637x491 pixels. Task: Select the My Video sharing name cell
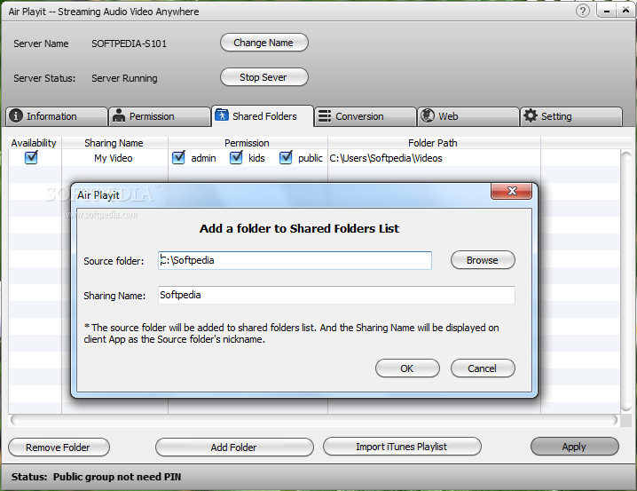(x=114, y=158)
